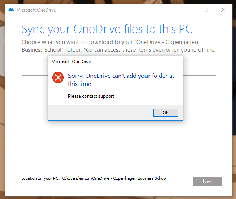Viewport: 236px width, 199px height.
Task: Click the red error X icon
Action: click(58, 77)
